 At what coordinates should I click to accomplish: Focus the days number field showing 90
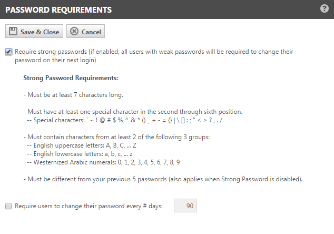coord(185,206)
